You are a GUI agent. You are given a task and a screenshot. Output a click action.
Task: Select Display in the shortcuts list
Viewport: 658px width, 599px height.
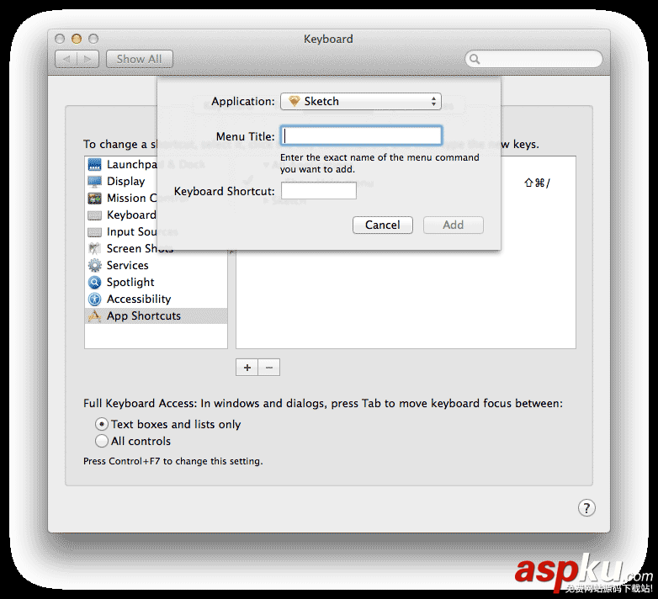(x=157, y=181)
